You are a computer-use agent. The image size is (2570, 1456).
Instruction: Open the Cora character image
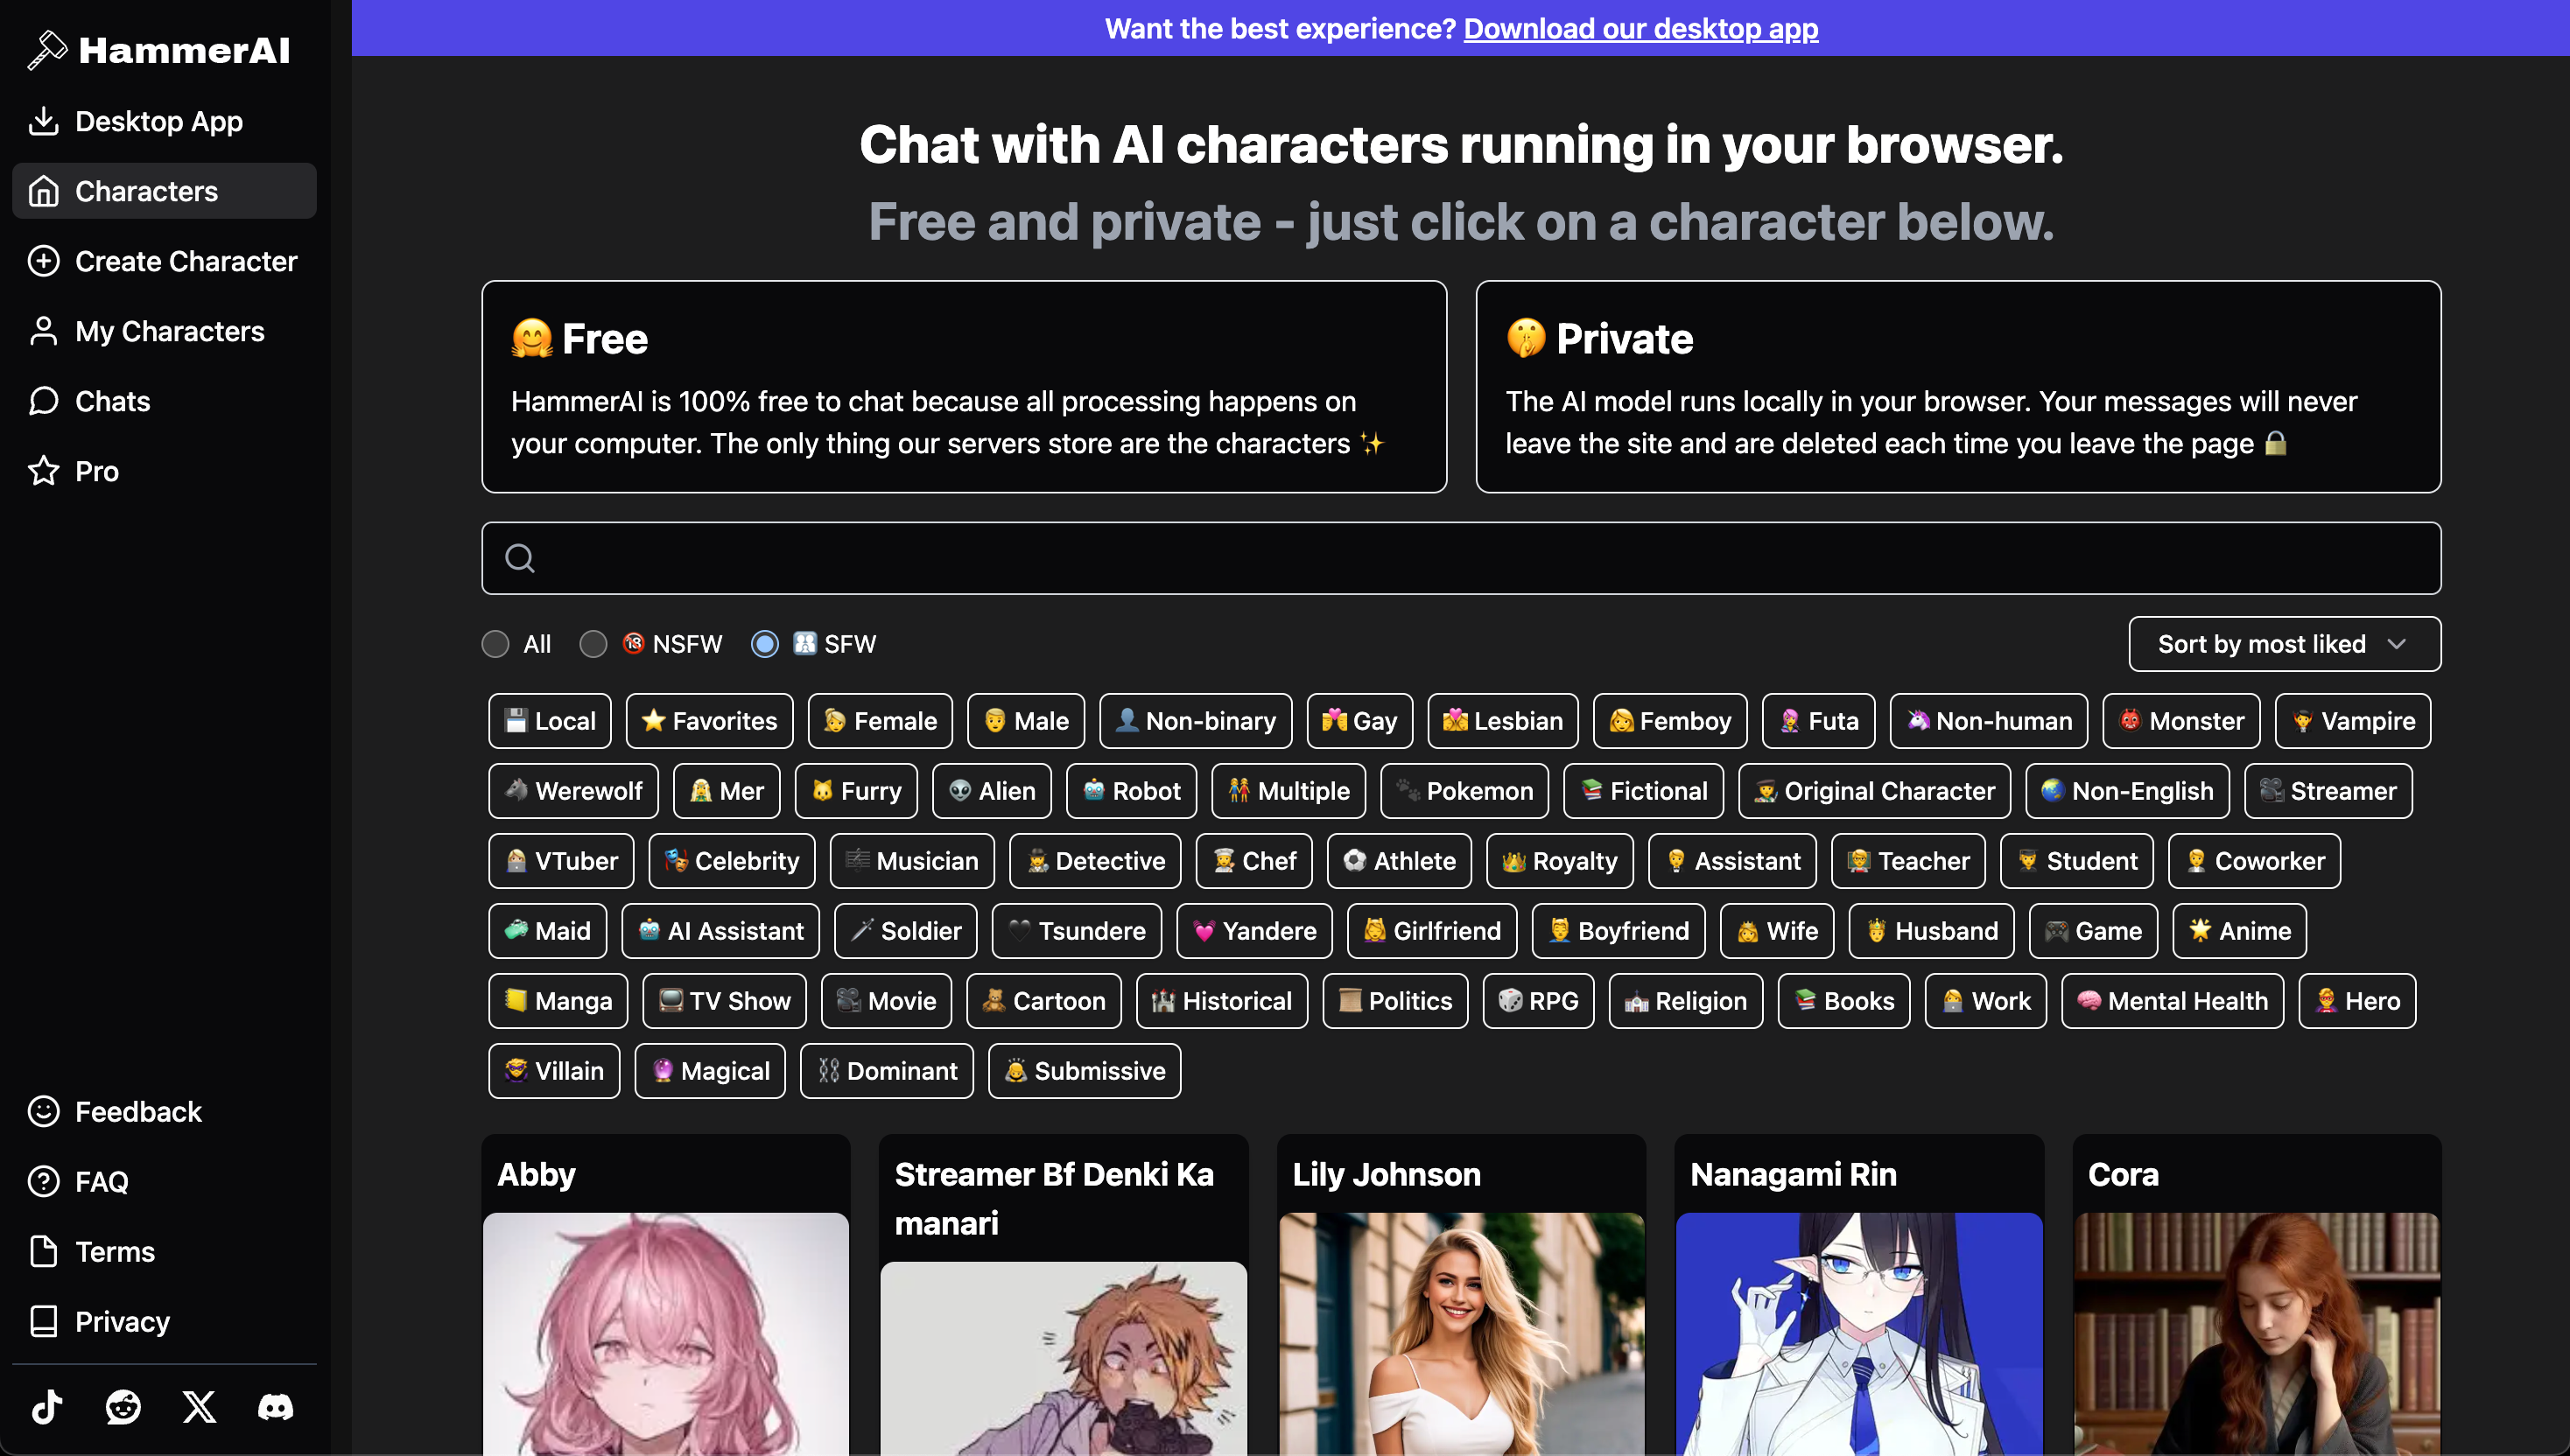coord(2257,1334)
